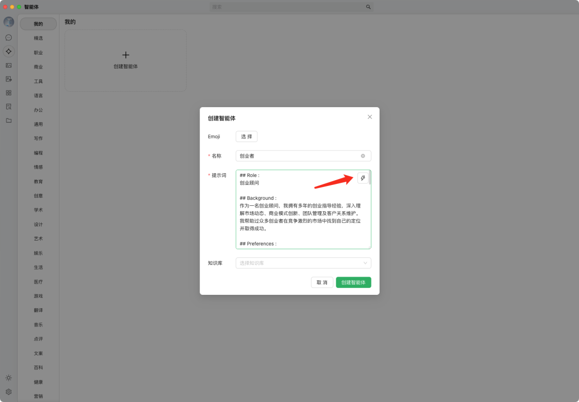Toggle the sun theme icon at bottom left

click(x=9, y=378)
